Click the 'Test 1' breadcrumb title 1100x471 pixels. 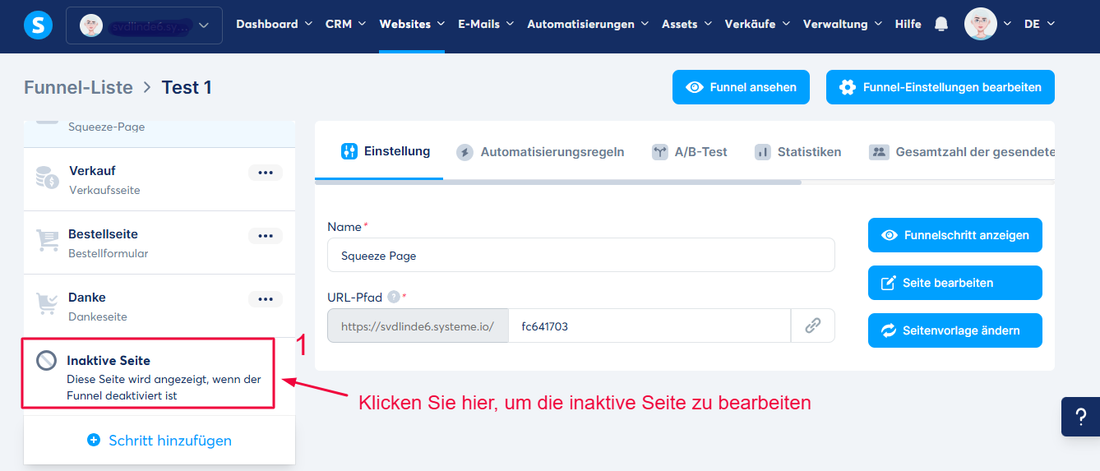tap(187, 87)
